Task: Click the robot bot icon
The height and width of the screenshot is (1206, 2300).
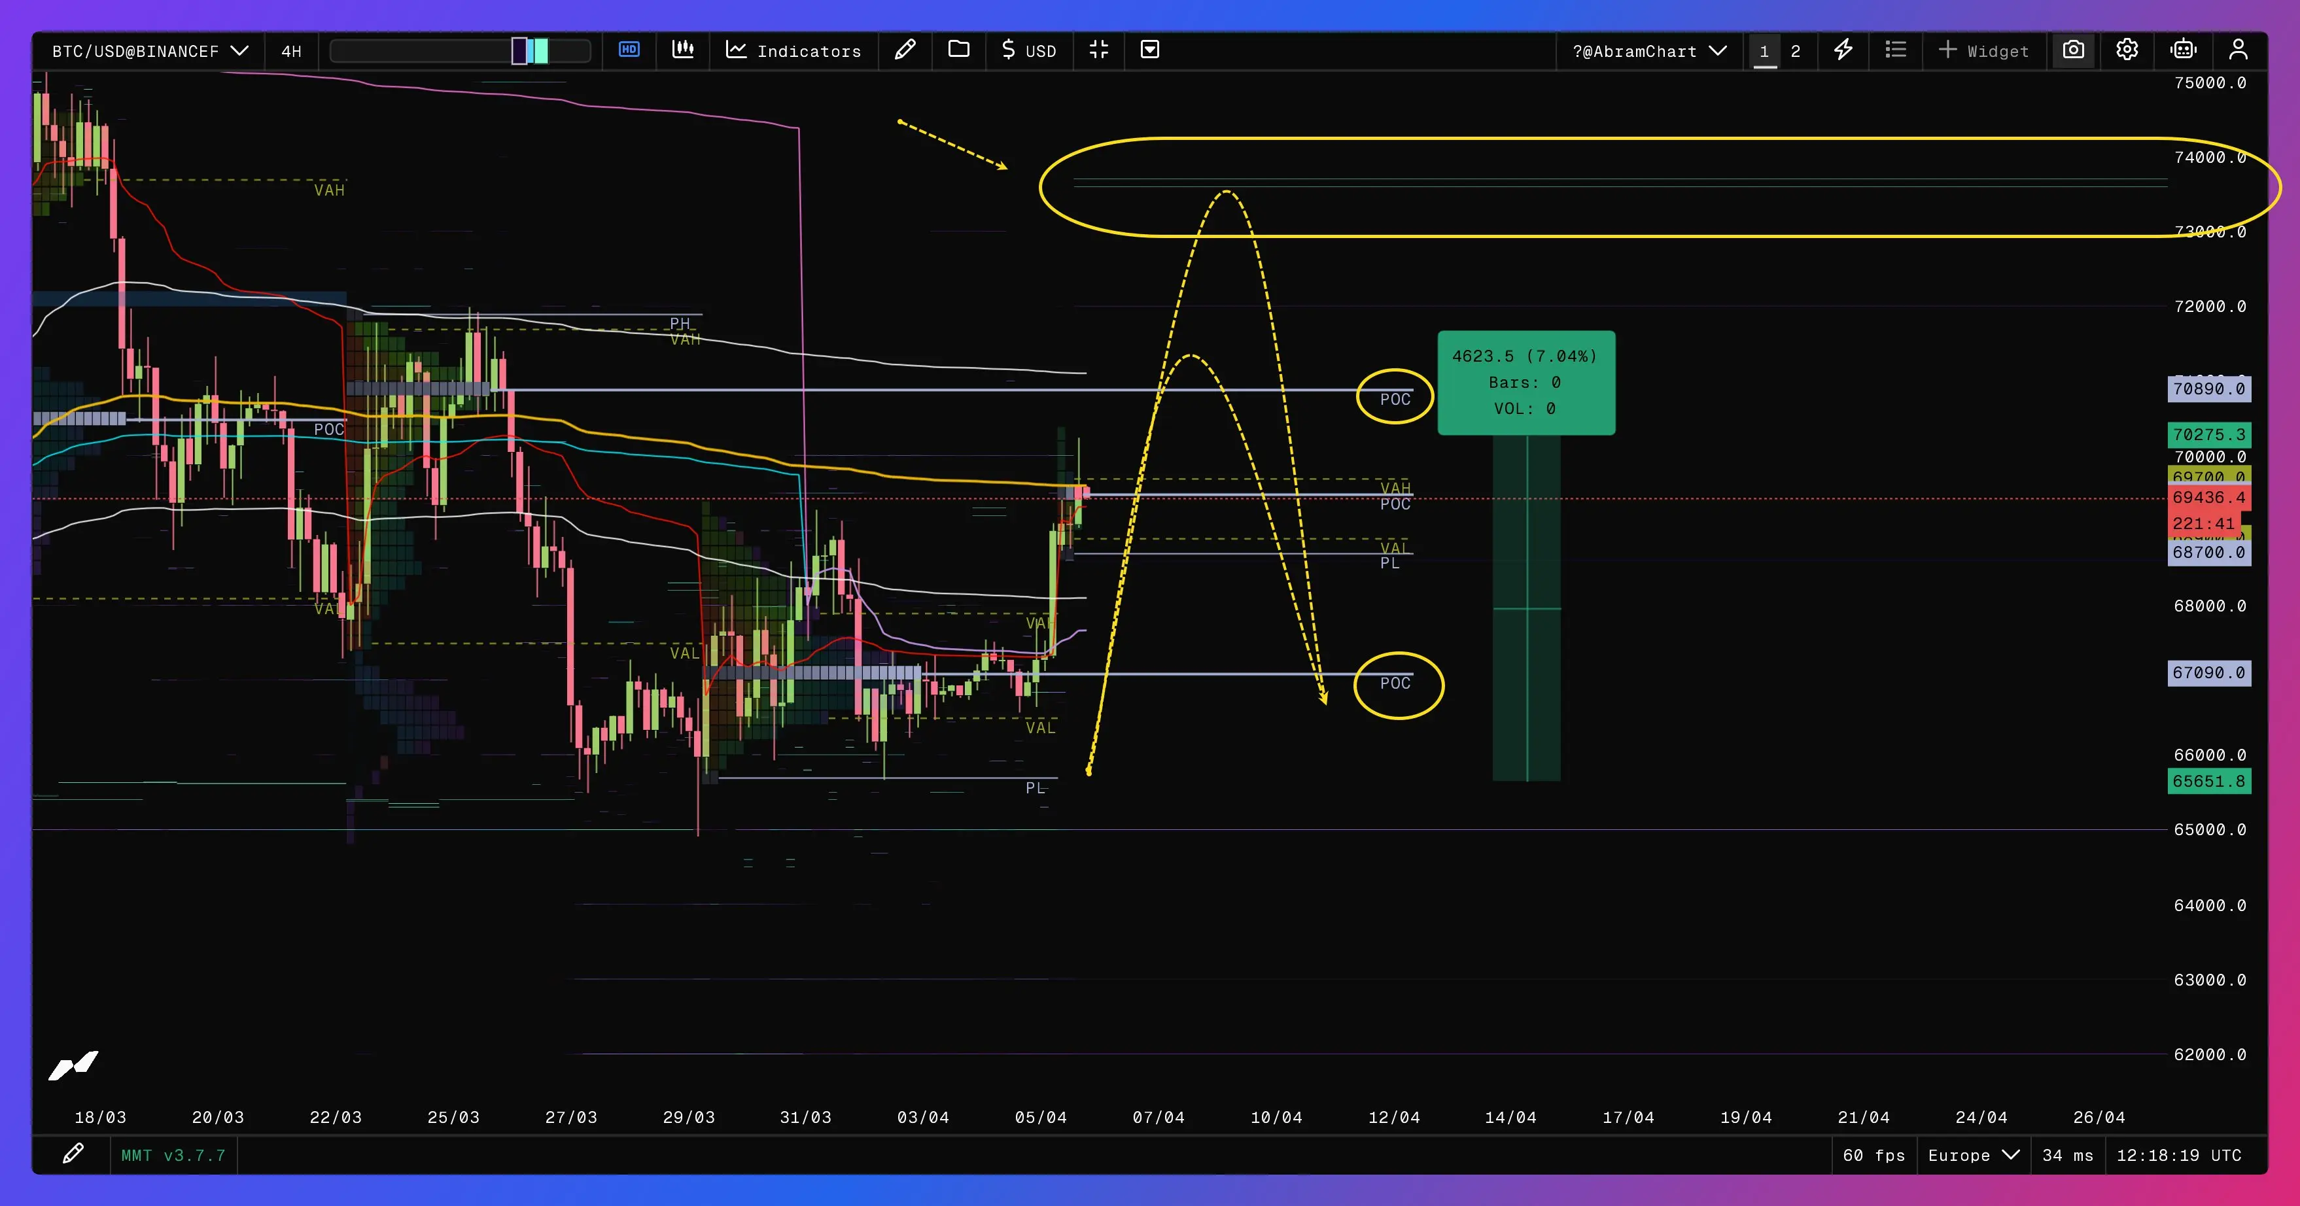Action: coord(2183,50)
